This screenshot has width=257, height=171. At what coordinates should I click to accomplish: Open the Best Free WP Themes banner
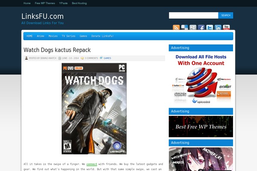tap(201, 127)
